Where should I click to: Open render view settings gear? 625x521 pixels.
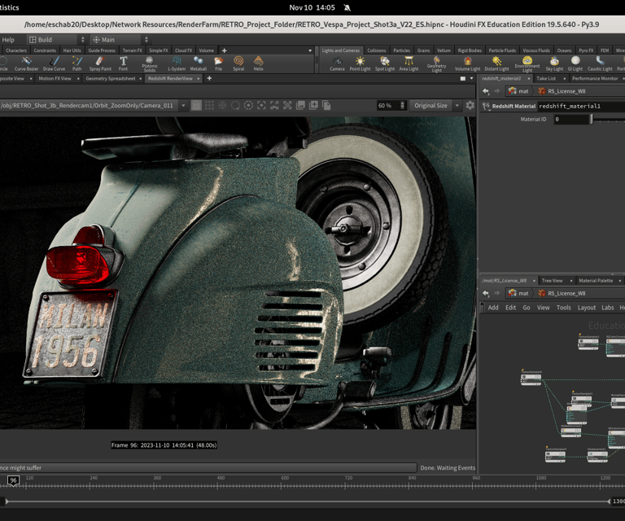click(470, 105)
